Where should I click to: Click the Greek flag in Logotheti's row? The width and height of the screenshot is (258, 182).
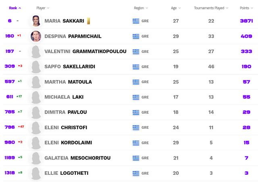tap(136, 173)
